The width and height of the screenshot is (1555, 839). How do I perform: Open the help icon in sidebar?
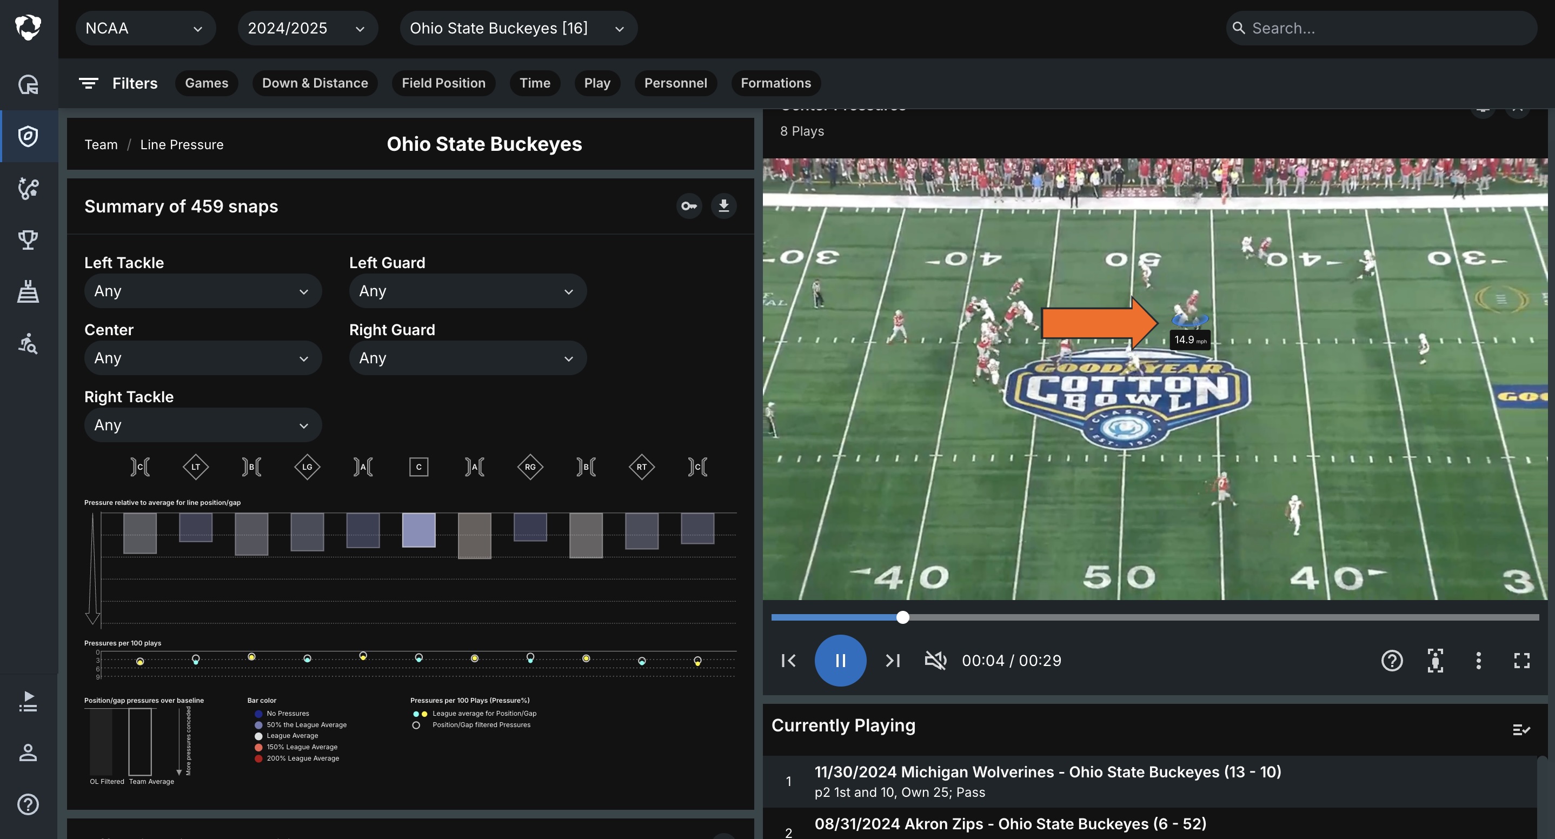(x=28, y=804)
